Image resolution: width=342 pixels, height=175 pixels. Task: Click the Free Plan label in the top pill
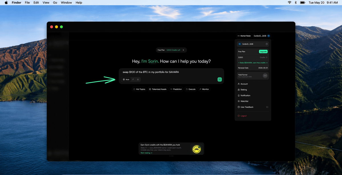pos(161,50)
